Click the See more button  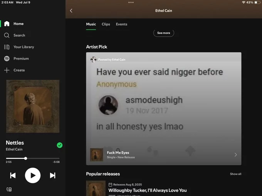pos(164,33)
